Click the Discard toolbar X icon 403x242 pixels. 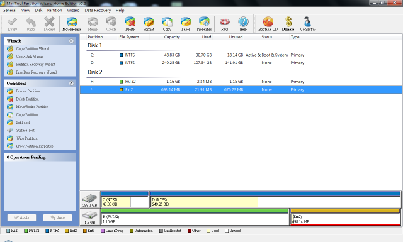[49, 22]
